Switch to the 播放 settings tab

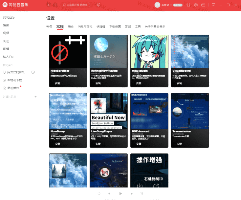pyautogui.click(x=71, y=26)
